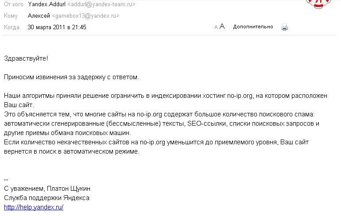Click the Когда field label
341x216 pixels.
tap(12, 27)
